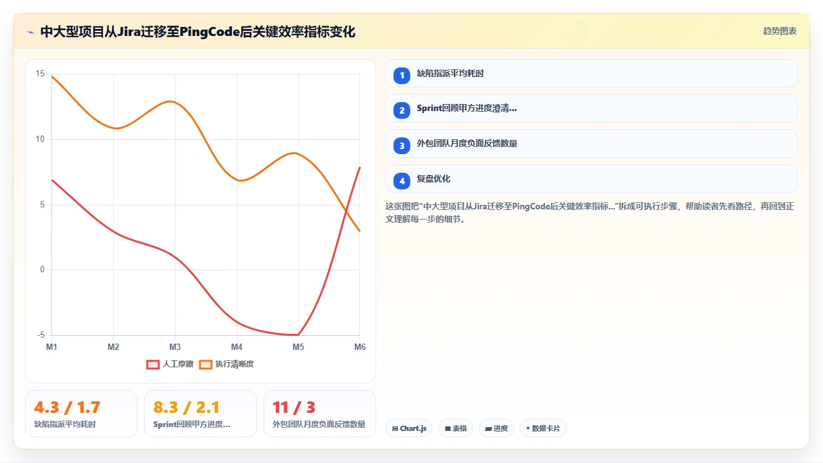823x463 pixels.
Task: Click the Chart.js tag
Action: click(409, 428)
